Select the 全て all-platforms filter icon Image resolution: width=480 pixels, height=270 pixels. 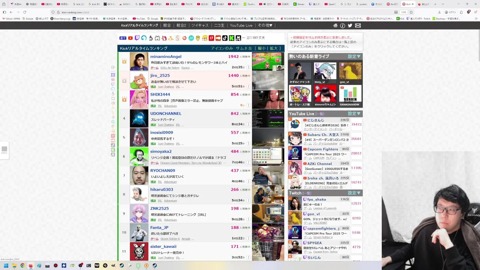coord(123,38)
